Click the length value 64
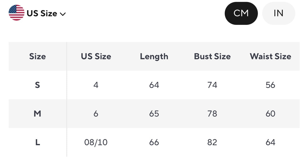 point(154,85)
